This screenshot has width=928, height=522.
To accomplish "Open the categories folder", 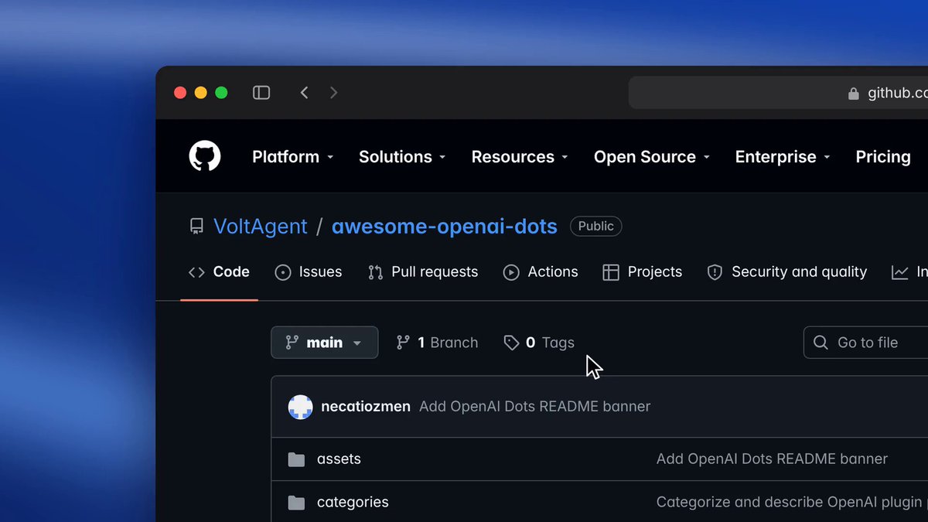I will point(353,503).
